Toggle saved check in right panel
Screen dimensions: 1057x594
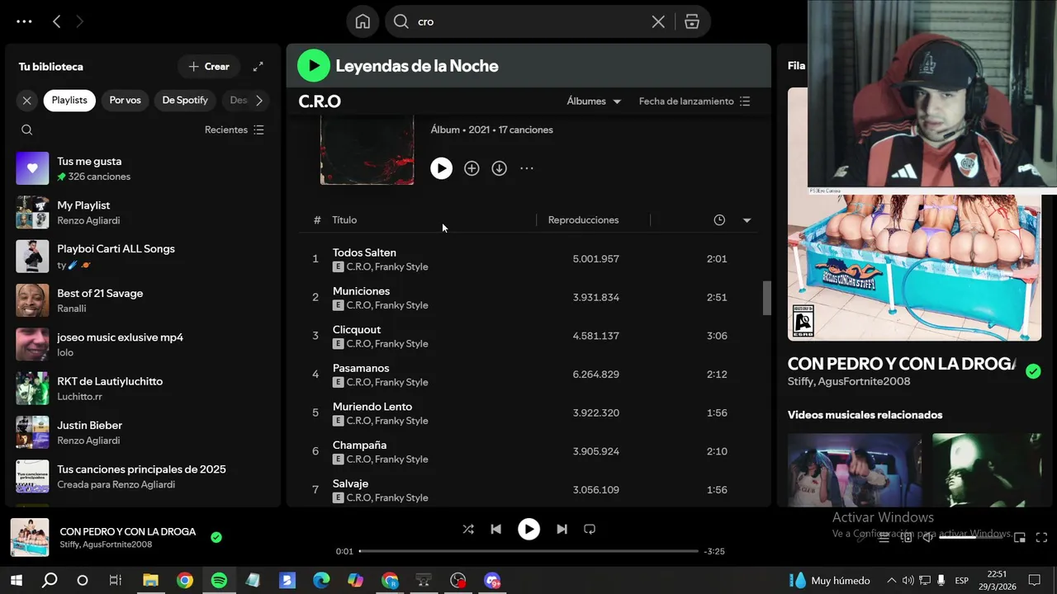click(x=1033, y=371)
